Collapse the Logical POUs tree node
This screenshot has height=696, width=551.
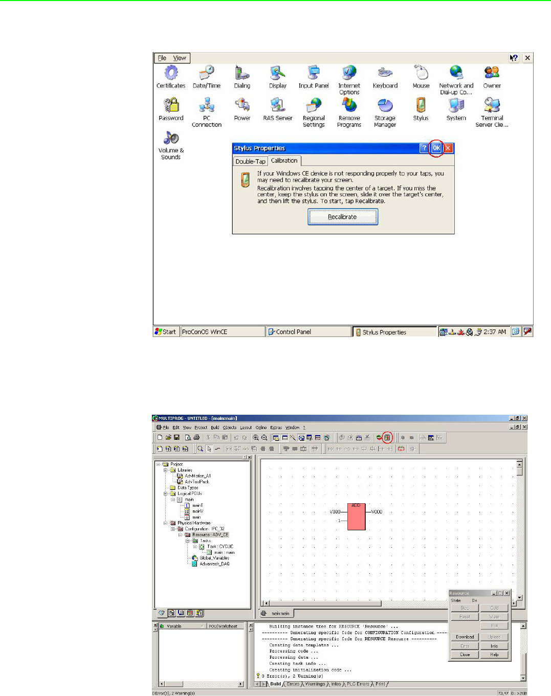(166, 494)
